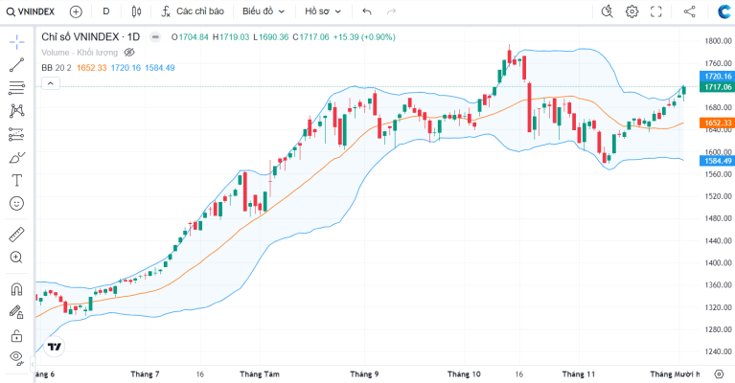Open the Các chỉ báo indicators menu
This screenshot has height=383, width=735.
coord(193,11)
